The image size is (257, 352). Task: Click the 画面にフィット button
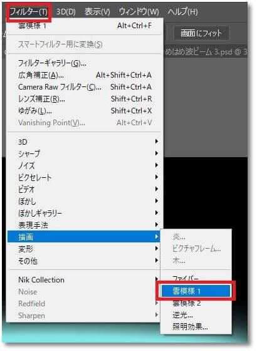coord(201,33)
